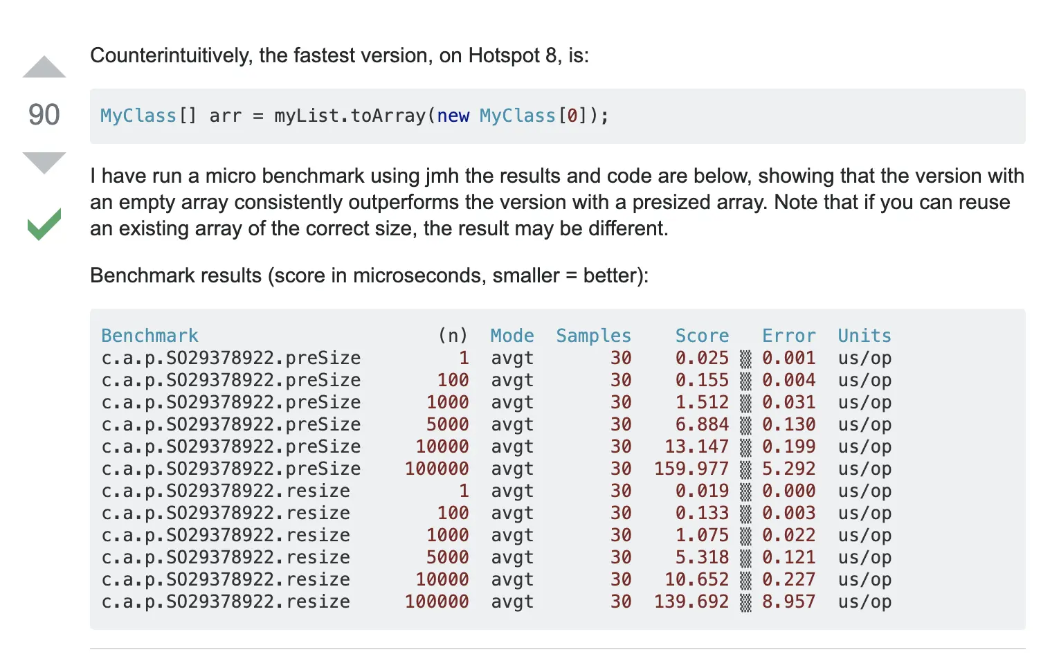This screenshot has height=670, width=1041.
Task: Click the score value 139.692
Action: click(691, 601)
